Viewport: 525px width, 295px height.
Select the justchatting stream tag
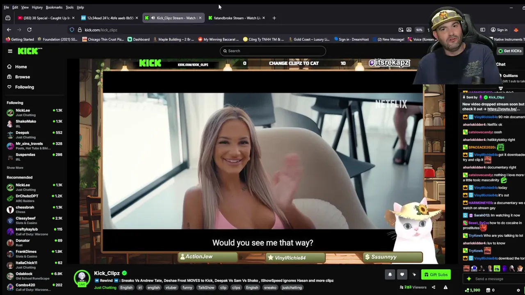click(292, 288)
